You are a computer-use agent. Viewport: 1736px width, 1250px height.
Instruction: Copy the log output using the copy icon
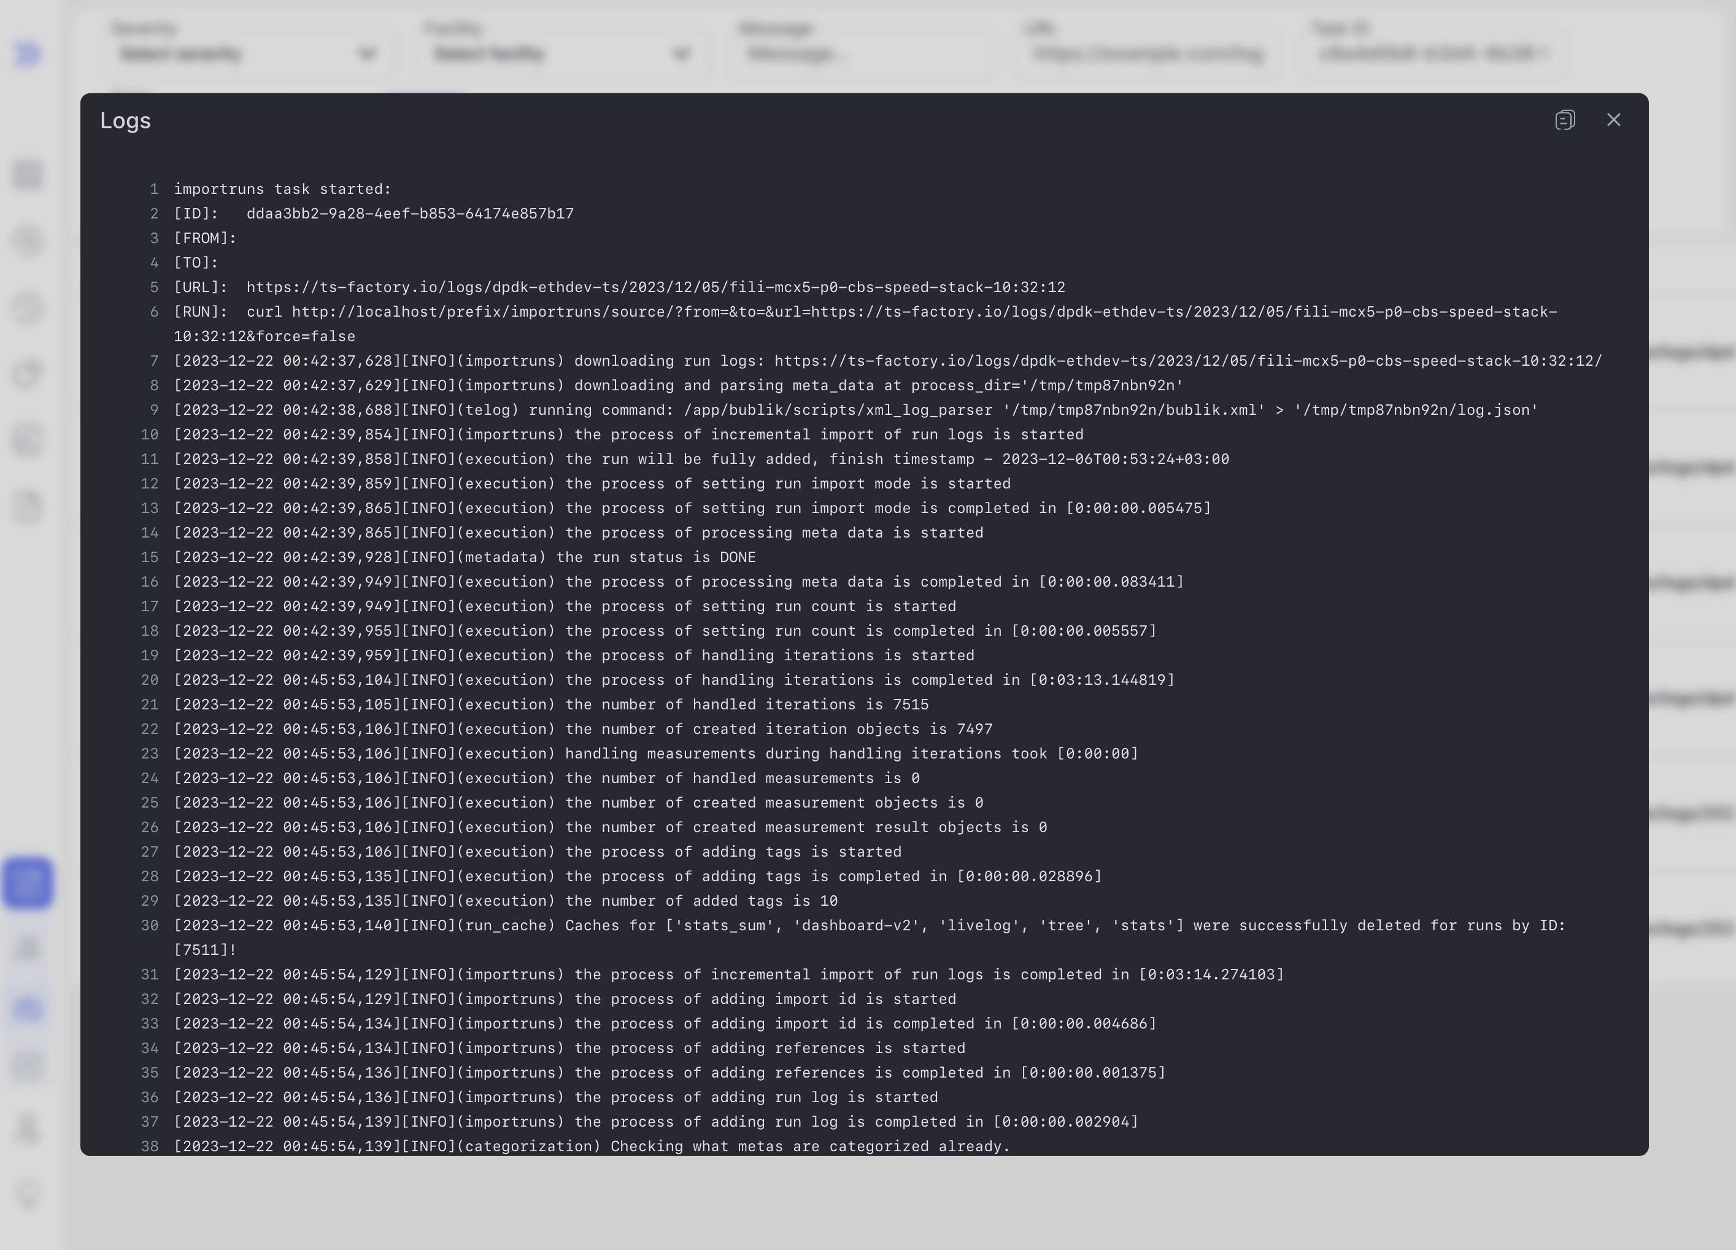pos(1565,120)
